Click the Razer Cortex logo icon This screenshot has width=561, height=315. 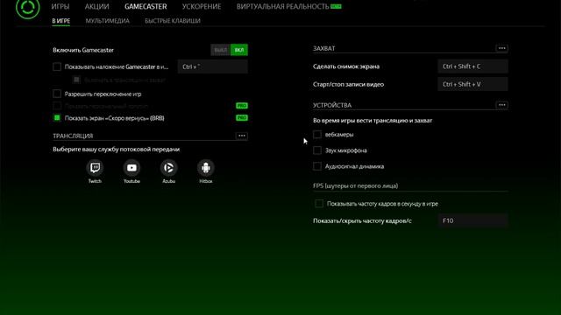27,8
